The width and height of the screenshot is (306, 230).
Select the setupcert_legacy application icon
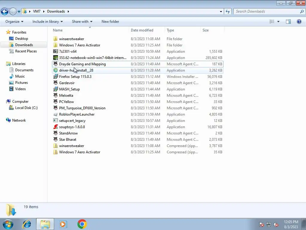click(55, 120)
